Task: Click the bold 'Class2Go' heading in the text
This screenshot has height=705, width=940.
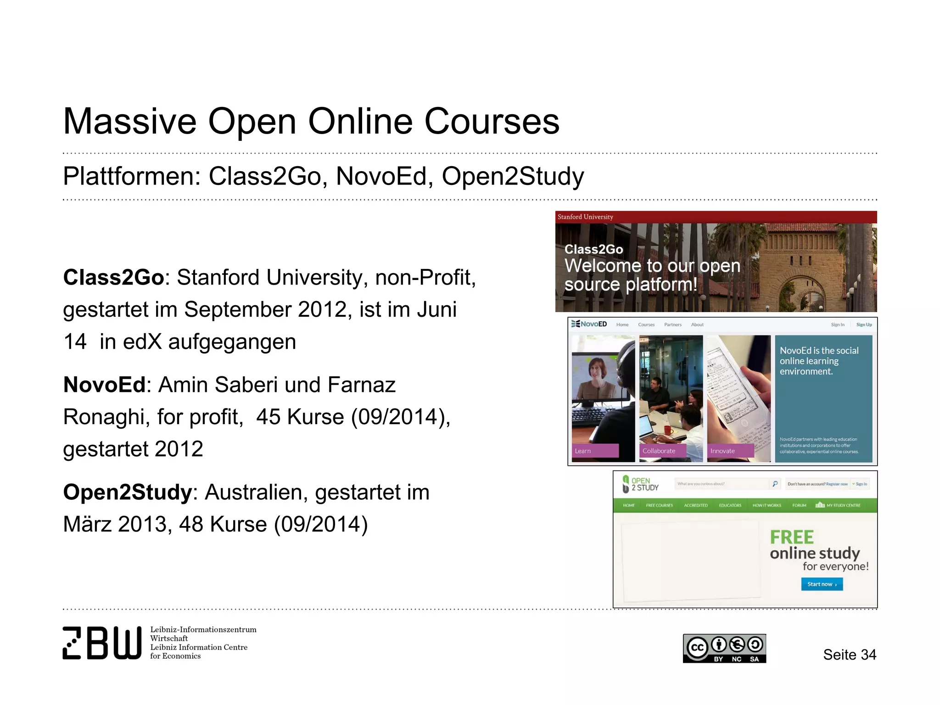Action: pyautogui.click(x=113, y=277)
